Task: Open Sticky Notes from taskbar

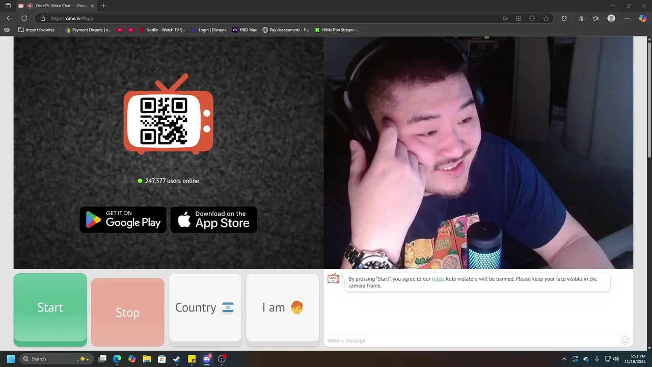Action: click(192, 359)
